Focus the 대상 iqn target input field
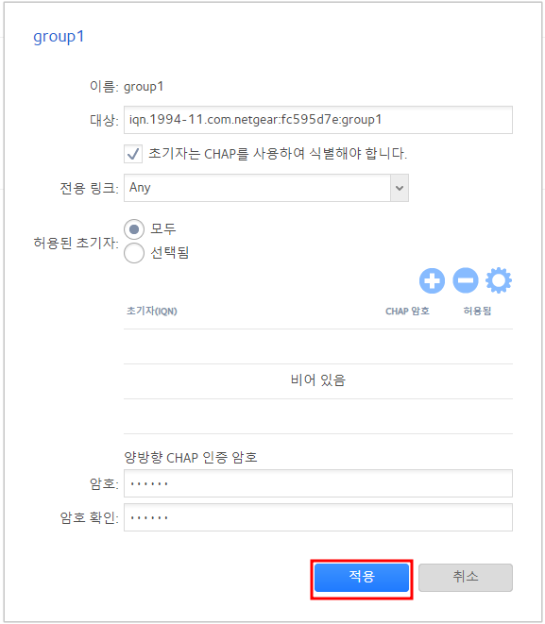Image resolution: width=545 pixels, height=624 pixels. click(x=318, y=120)
